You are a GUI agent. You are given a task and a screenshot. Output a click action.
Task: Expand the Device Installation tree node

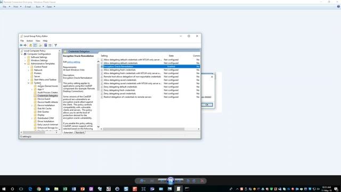32,106
